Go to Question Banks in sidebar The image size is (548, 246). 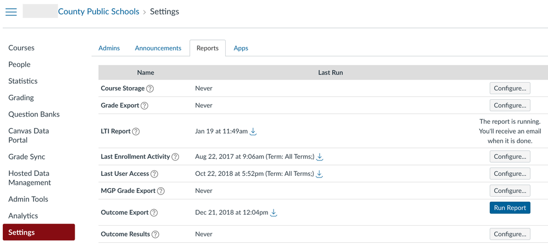coord(34,114)
